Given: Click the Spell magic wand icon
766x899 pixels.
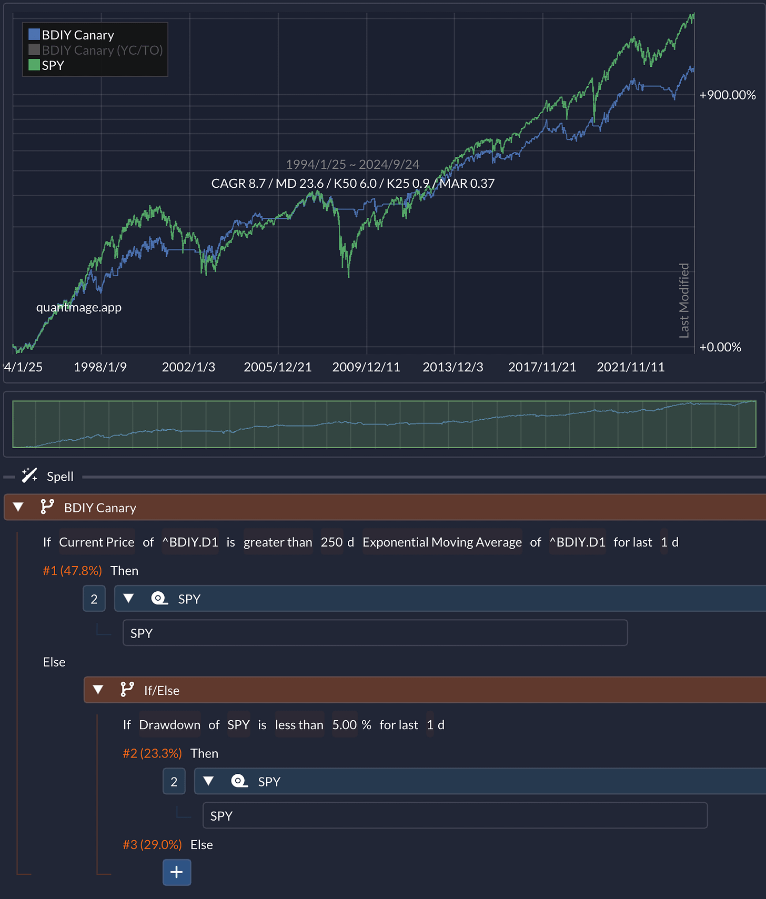Looking at the screenshot, I should click(29, 476).
